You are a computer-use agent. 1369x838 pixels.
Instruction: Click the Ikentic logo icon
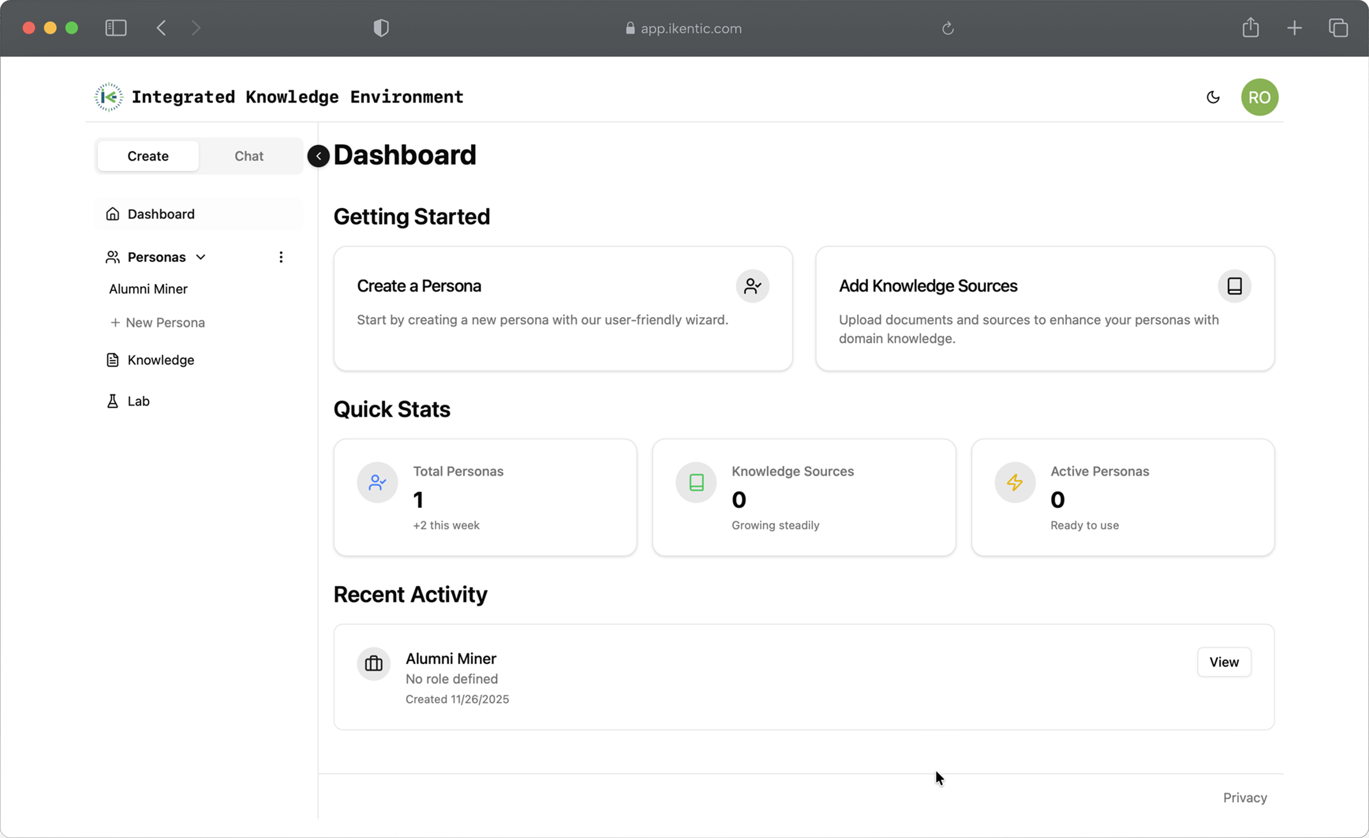coord(109,97)
